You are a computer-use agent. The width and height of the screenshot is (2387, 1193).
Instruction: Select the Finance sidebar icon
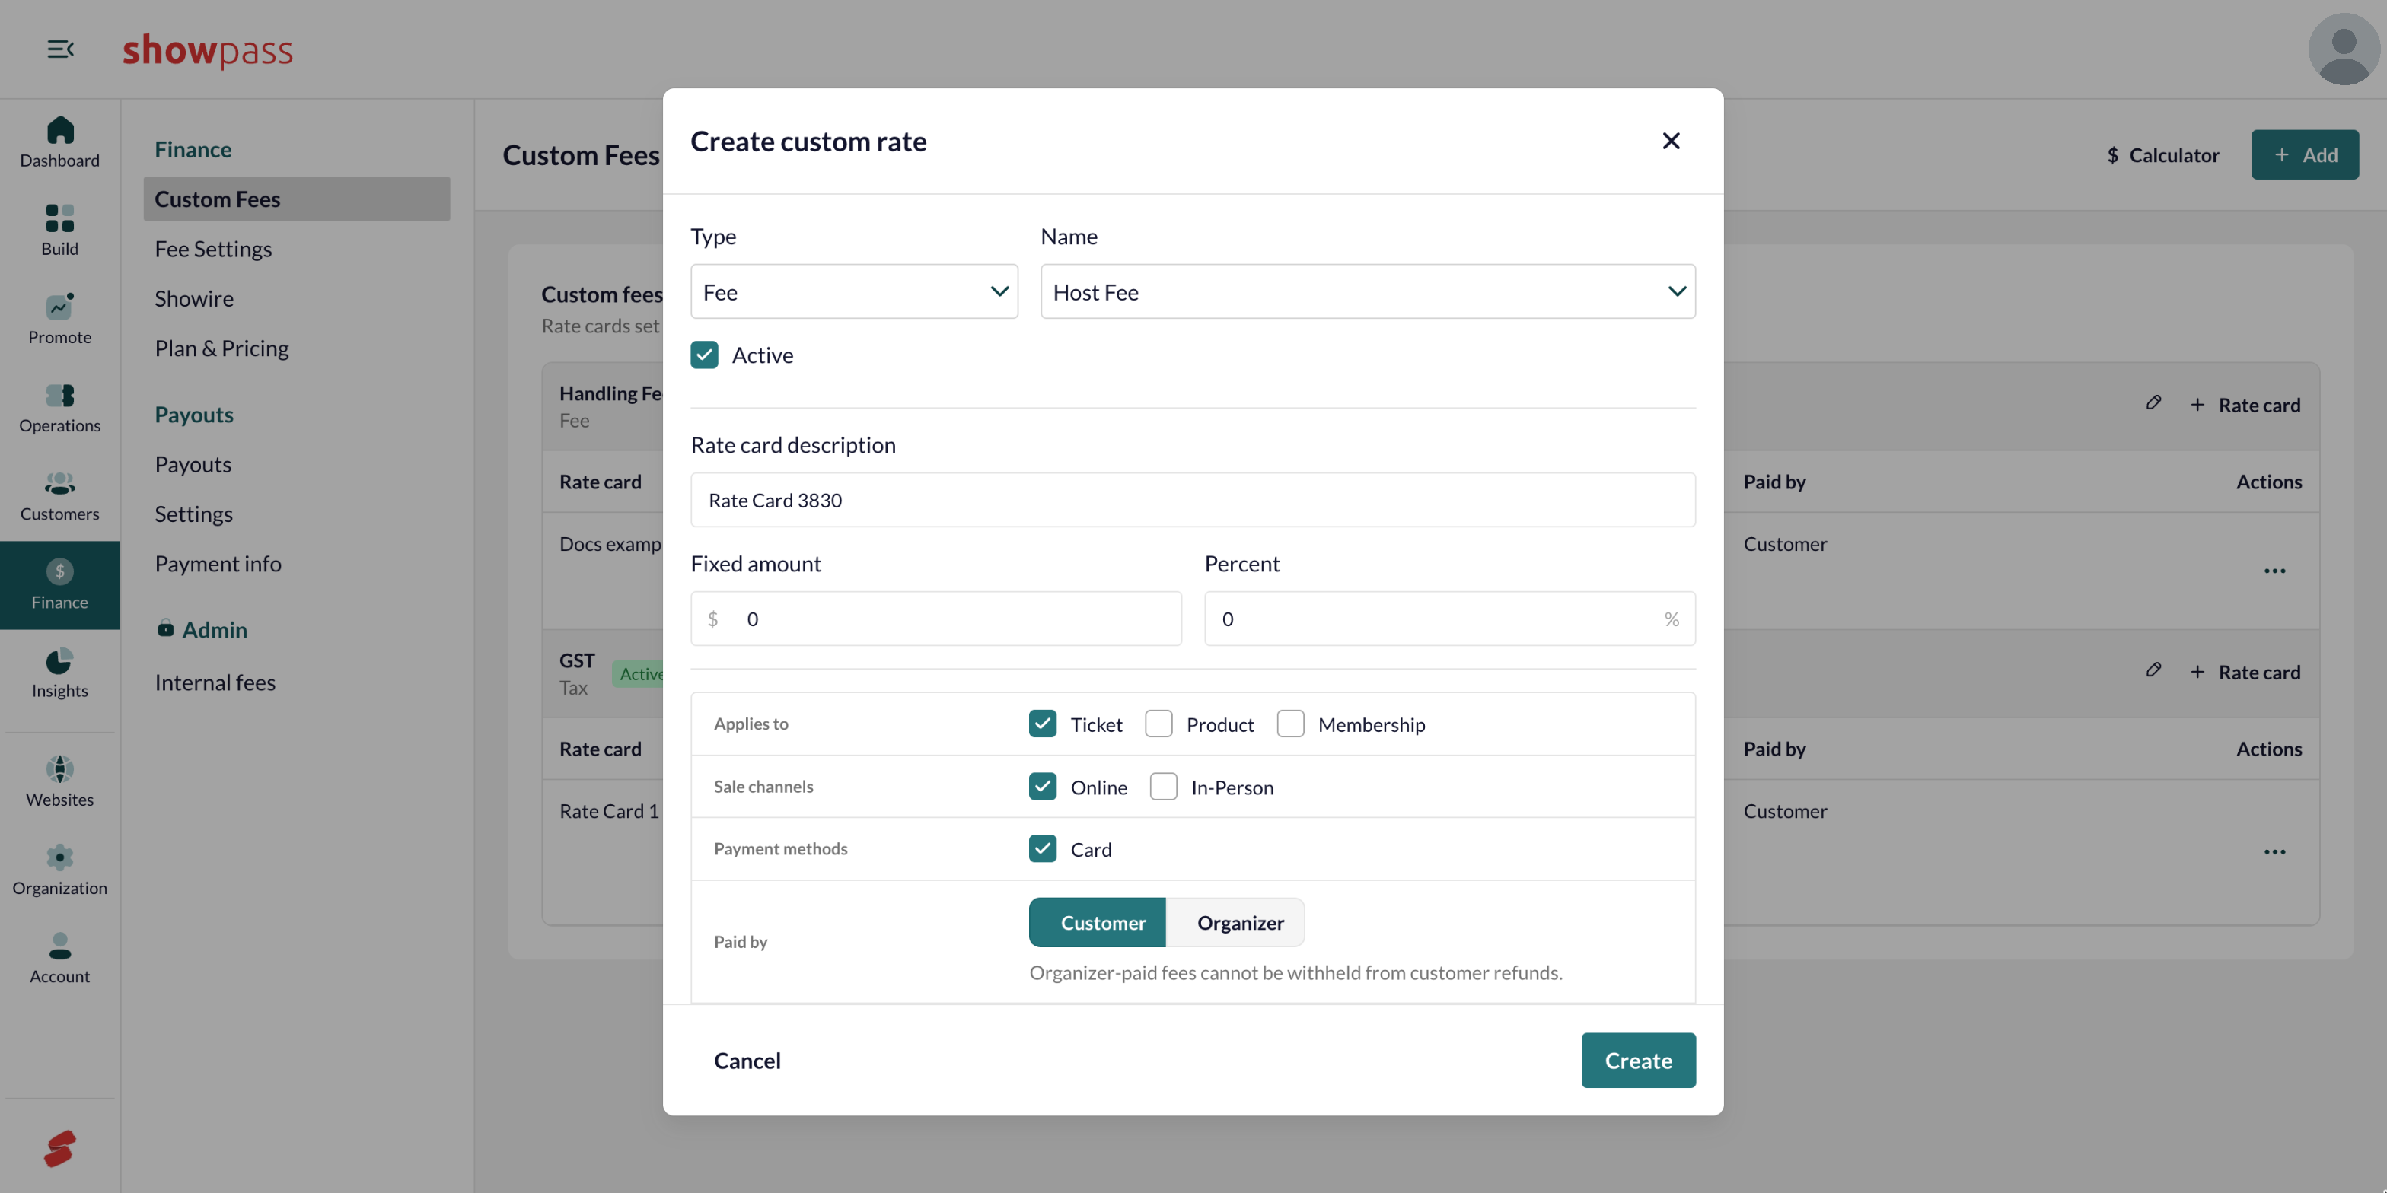pyautogui.click(x=59, y=585)
